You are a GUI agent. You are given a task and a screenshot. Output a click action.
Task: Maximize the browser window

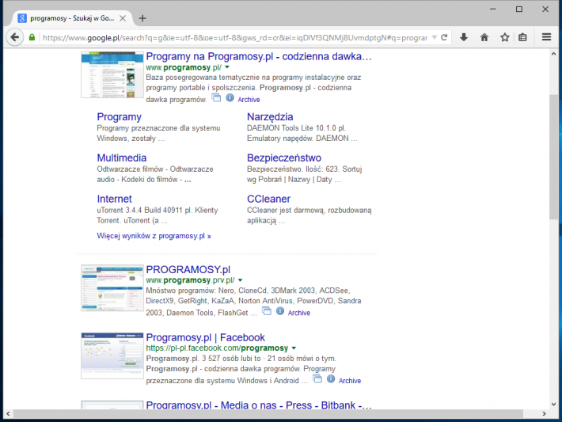519,9
